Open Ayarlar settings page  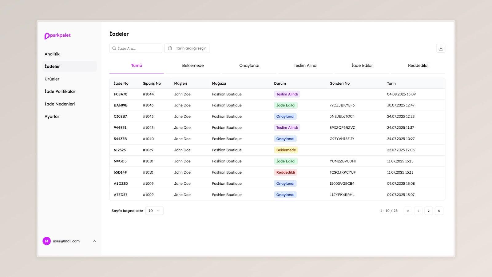pos(52,117)
